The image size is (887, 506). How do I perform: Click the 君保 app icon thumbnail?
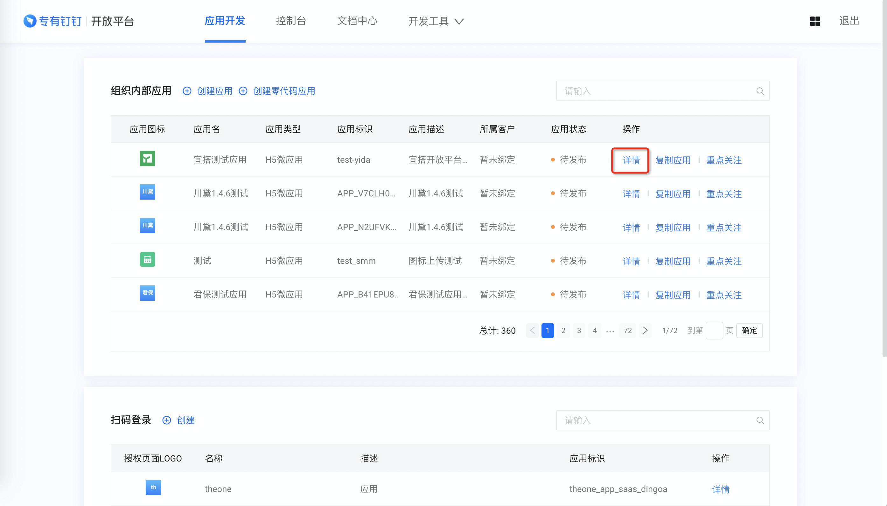click(148, 293)
